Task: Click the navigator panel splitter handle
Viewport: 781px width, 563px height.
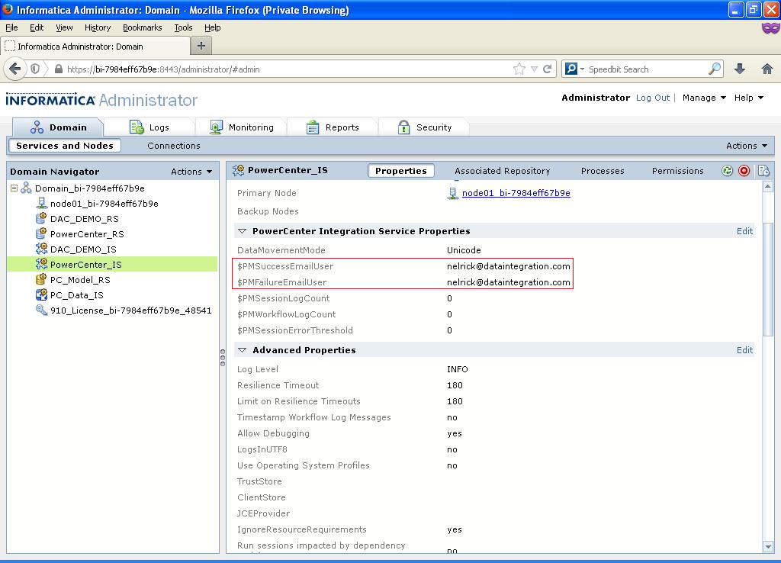Action: [222, 357]
